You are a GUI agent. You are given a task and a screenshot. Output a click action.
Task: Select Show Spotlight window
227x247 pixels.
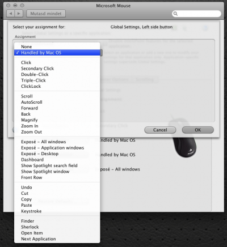click(x=57, y=172)
